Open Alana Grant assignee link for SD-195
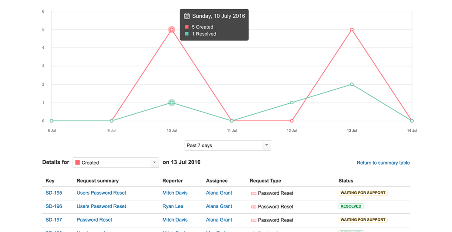The image size is (452, 232). (219, 193)
